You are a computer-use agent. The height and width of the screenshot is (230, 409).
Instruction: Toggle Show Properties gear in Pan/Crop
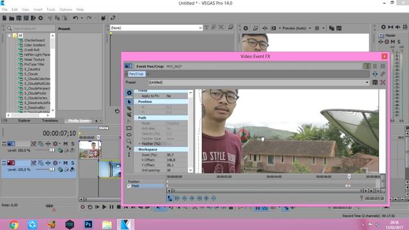(129, 93)
